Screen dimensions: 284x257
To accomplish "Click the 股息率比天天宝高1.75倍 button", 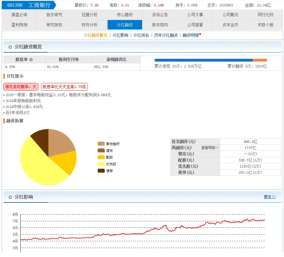I will pos(64,87).
